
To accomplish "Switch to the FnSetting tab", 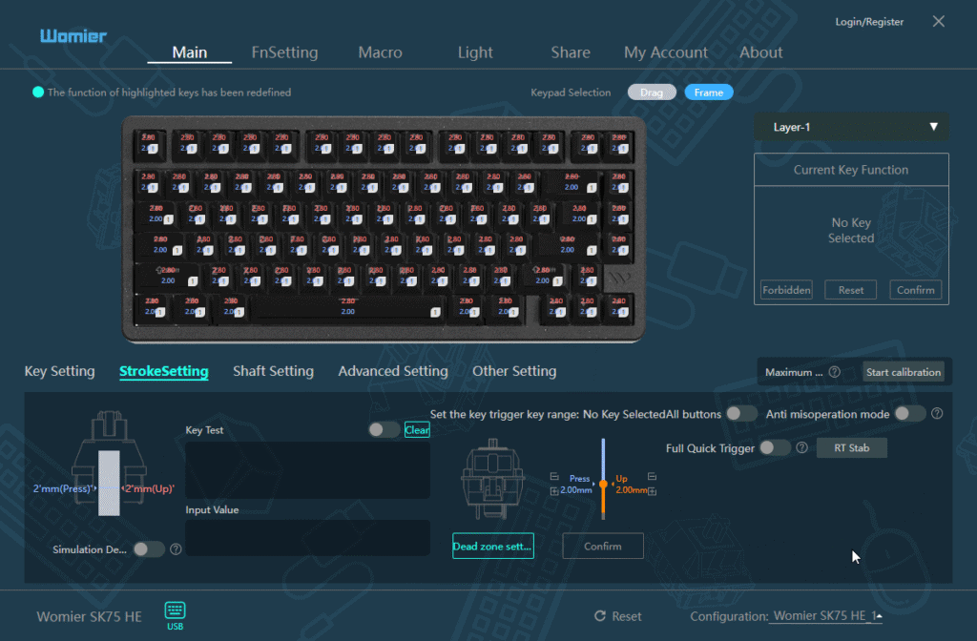I will 284,52.
